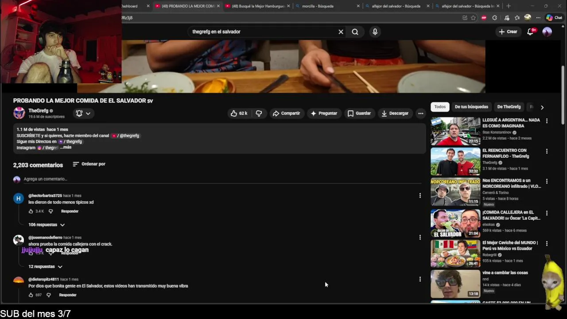The image size is (567, 319).
Task: Open menu for 'COMIDA CALLEJERA' video
Action: click(x=547, y=213)
